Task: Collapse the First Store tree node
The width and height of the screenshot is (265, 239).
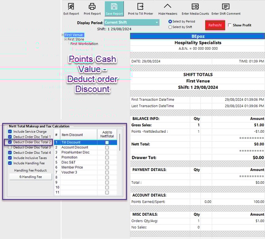Action: point(66,40)
